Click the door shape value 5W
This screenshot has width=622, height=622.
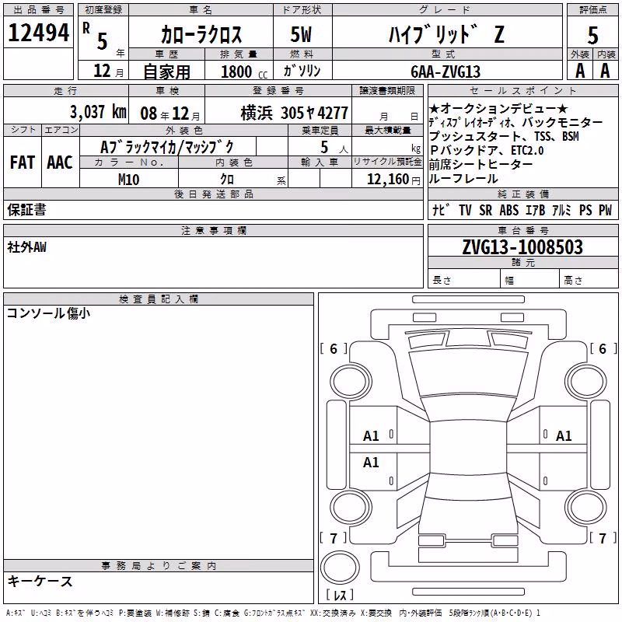tap(301, 34)
